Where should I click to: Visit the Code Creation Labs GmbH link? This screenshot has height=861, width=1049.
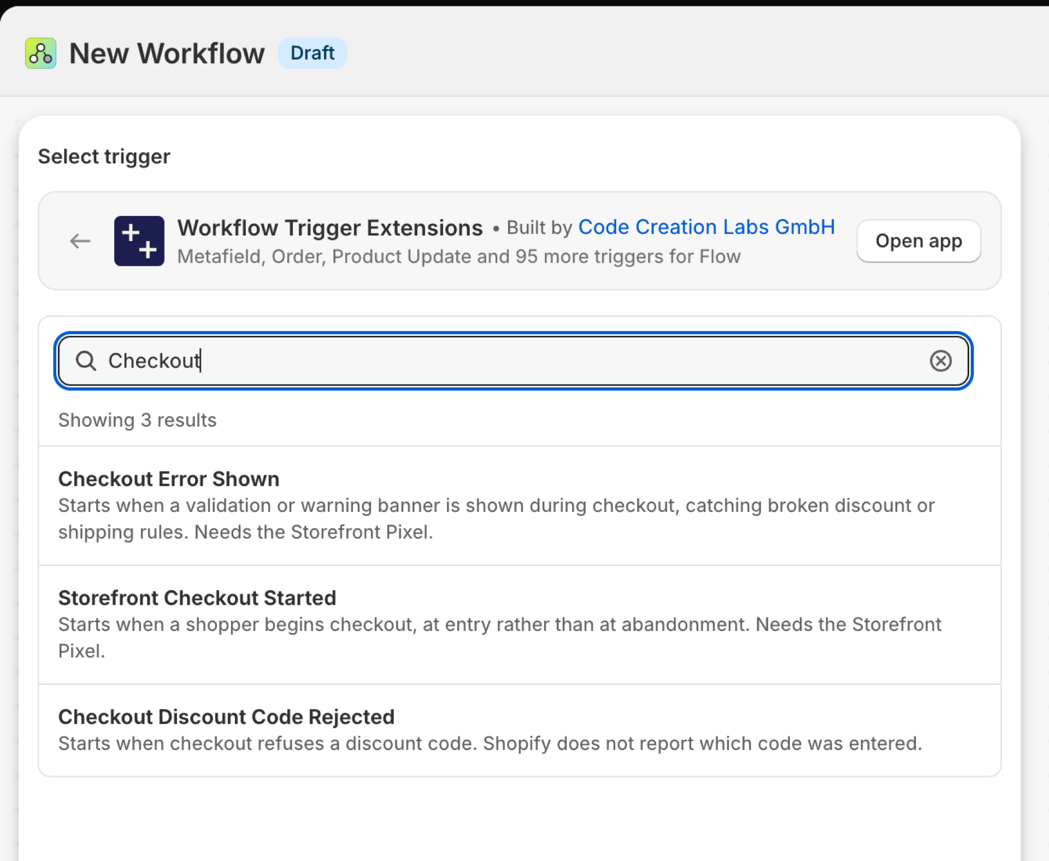[706, 227]
